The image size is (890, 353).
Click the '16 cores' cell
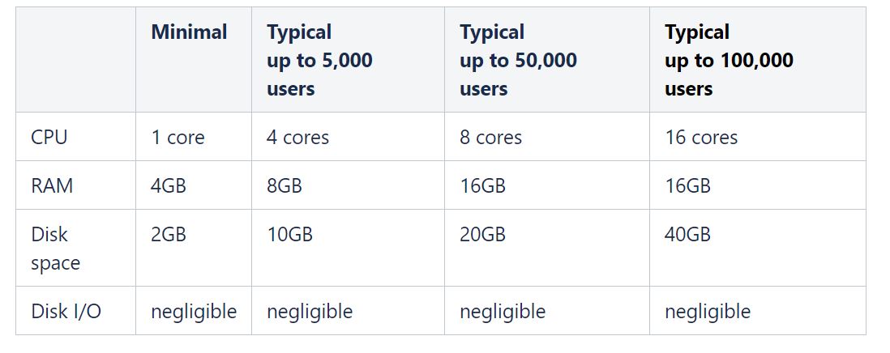click(x=701, y=137)
